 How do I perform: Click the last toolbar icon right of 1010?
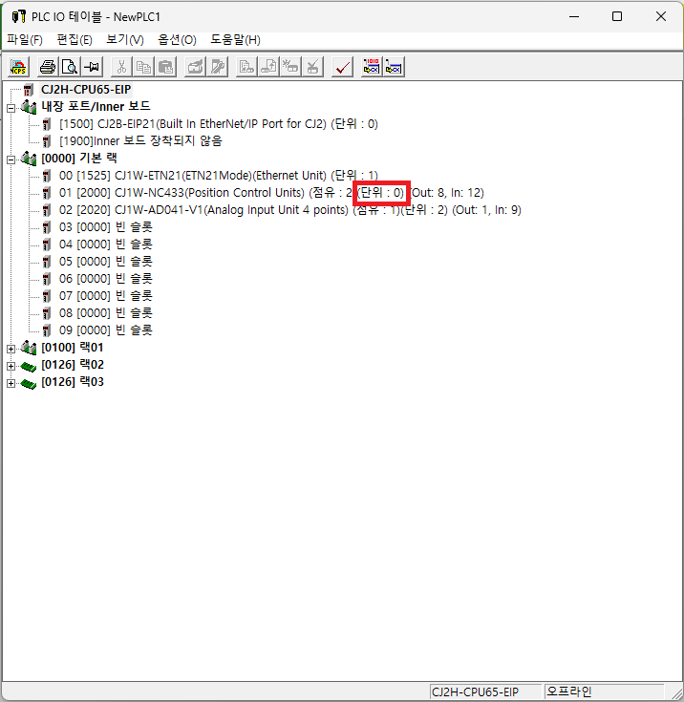tap(394, 67)
